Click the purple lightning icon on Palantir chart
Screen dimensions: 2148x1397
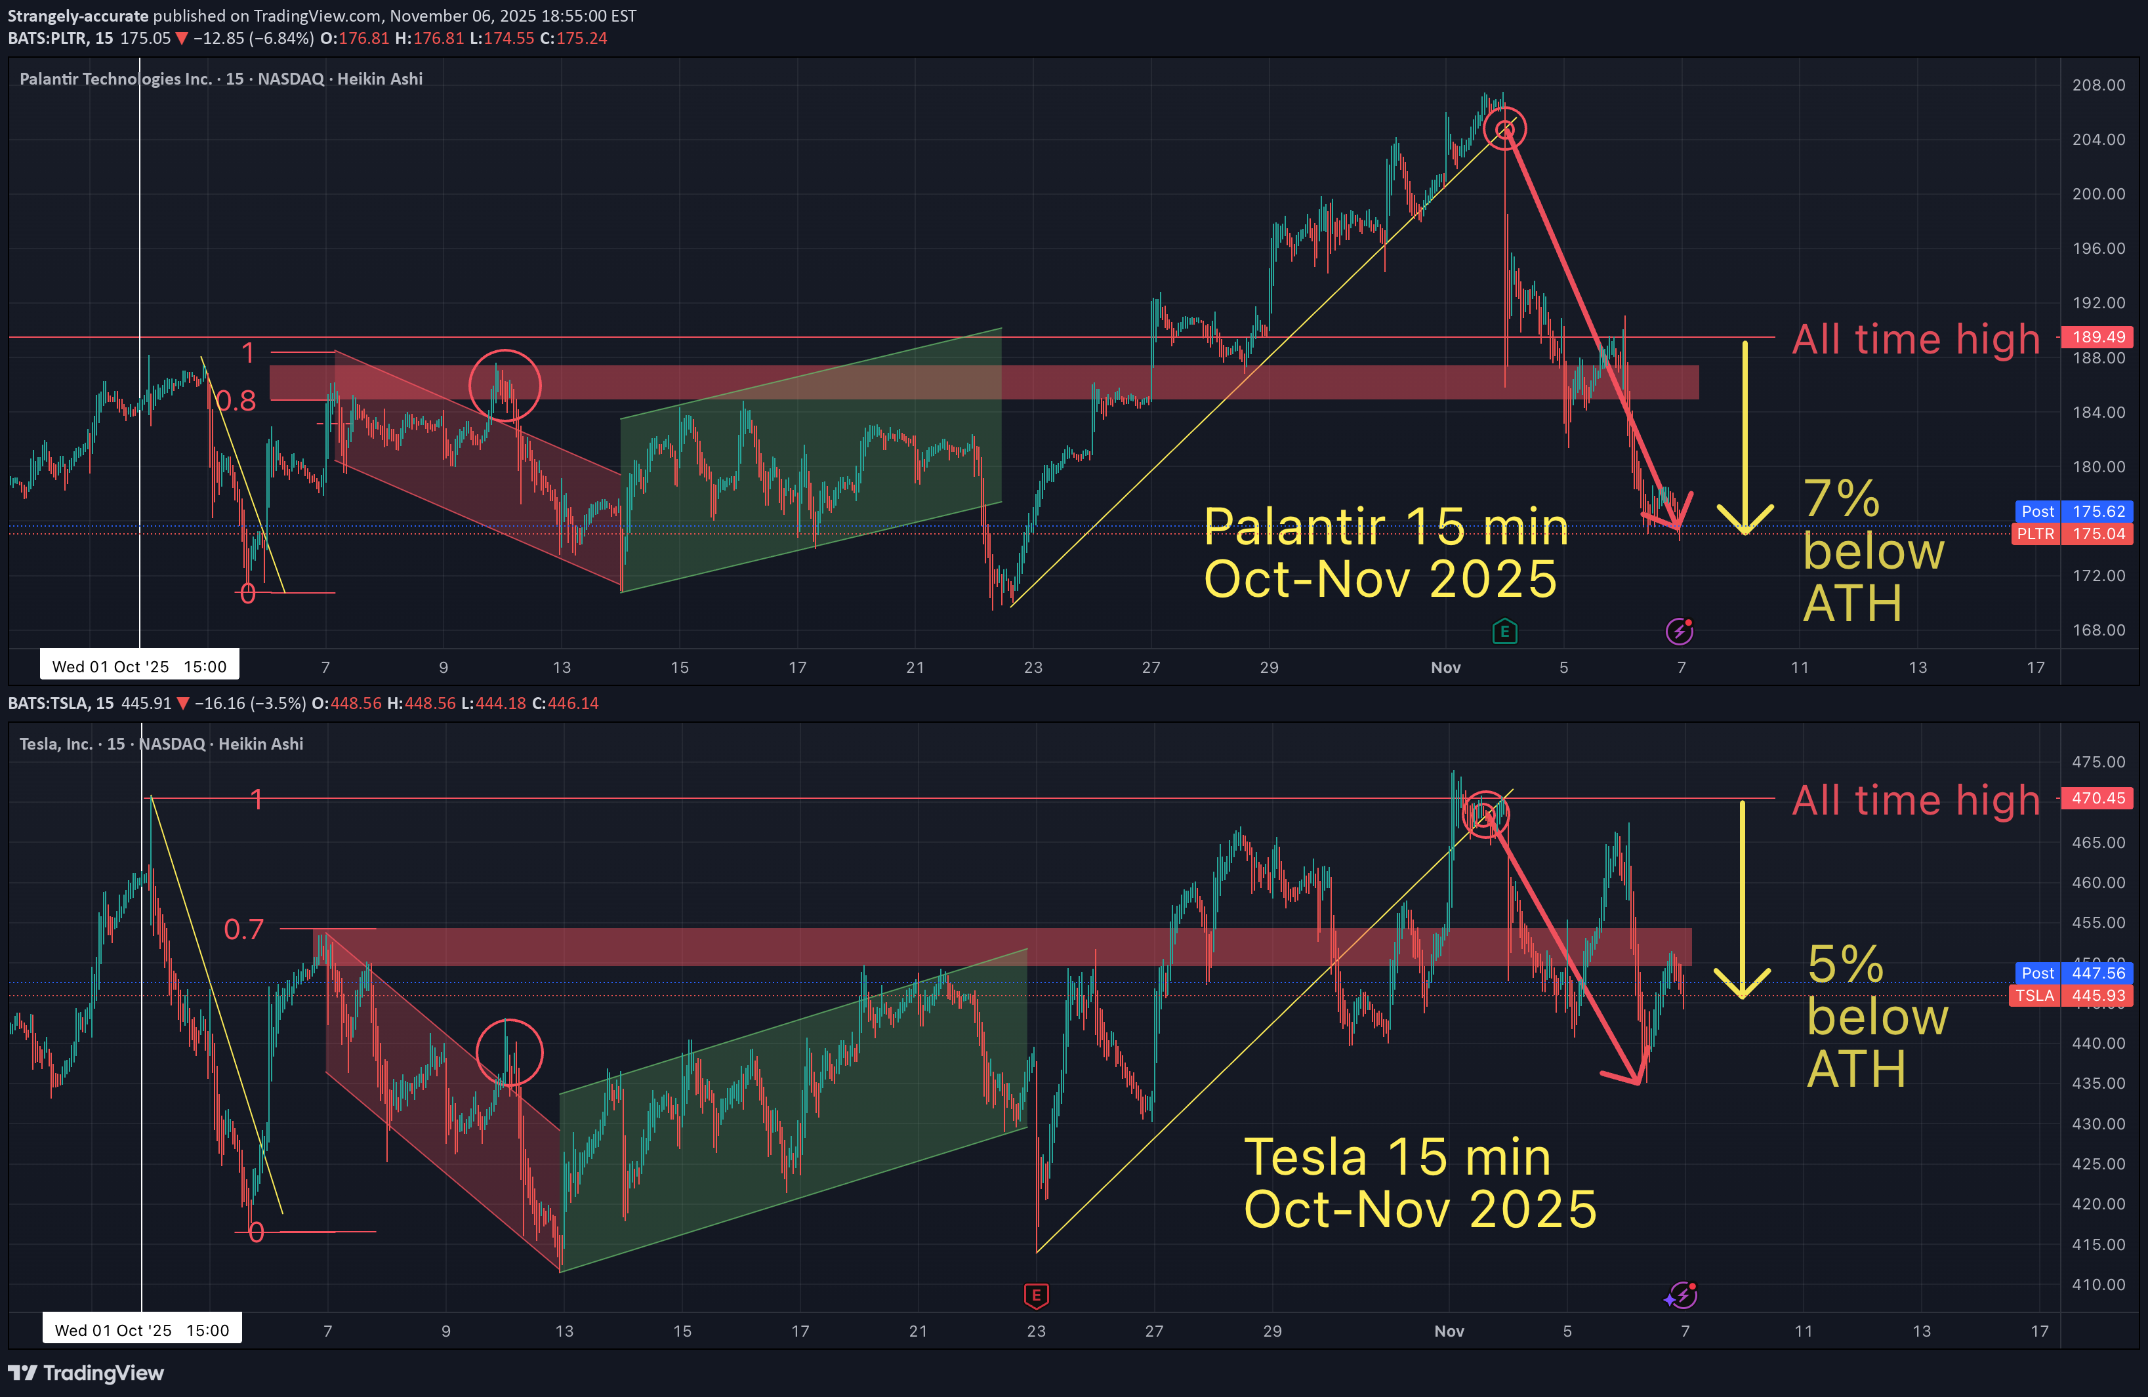click(1679, 631)
